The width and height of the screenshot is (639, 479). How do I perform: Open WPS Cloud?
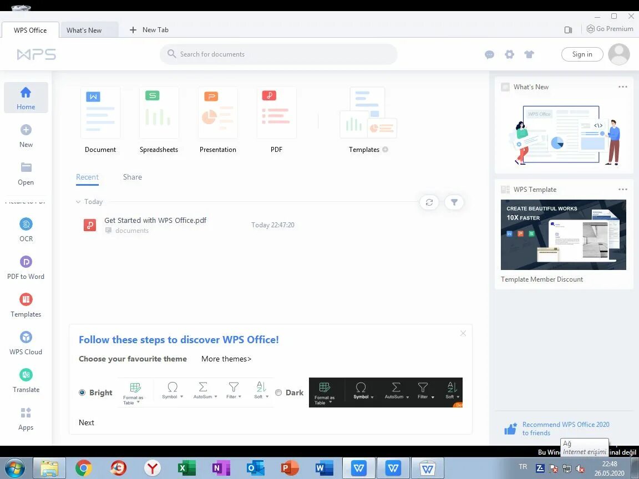[x=26, y=343]
